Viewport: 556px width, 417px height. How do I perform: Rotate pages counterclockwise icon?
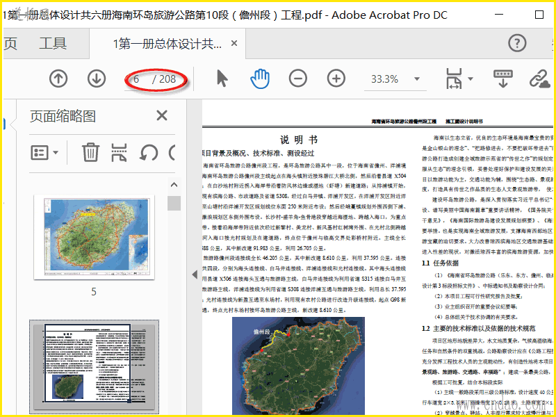point(149,153)
